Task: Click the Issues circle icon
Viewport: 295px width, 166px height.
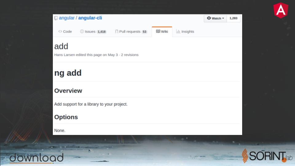Action: 82,31
